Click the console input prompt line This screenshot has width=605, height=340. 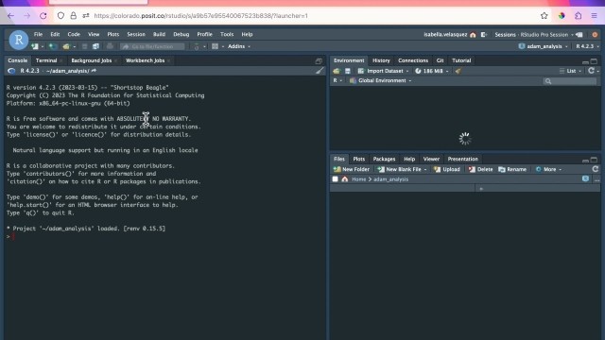click(x=165, y=236)
